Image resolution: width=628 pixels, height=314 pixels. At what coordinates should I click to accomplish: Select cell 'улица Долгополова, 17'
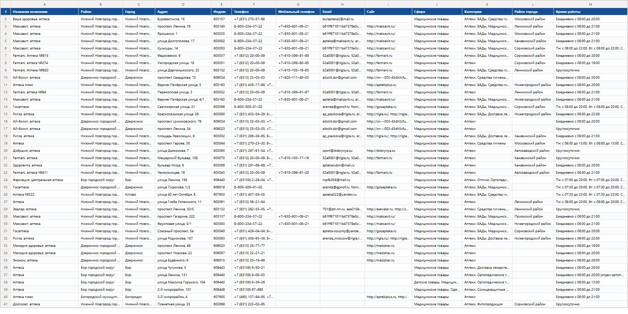183,41
